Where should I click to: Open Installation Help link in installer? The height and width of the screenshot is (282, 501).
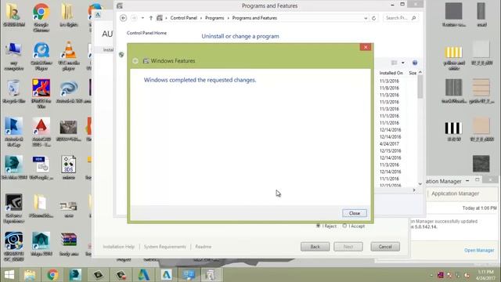click(x=118, y=247)
